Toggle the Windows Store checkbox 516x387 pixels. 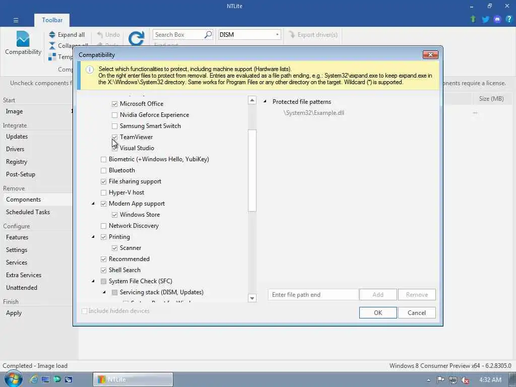[x=114, y=215]
